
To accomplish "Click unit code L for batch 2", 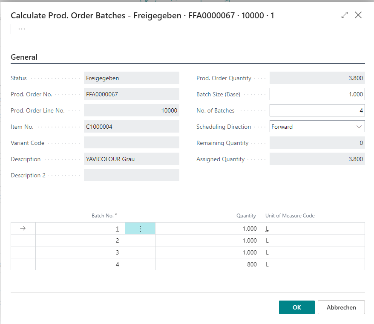I will pyautogui.click(x=314, y=240).
